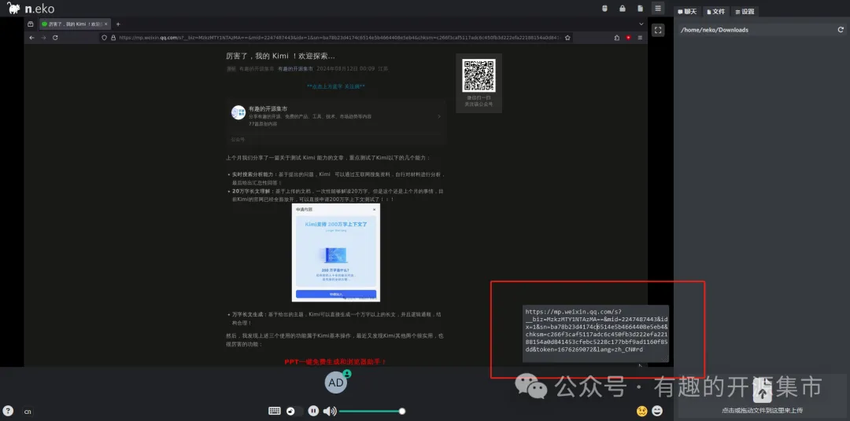Click the file transfer icon in n.eko header
Image resolution: width=850 pixels, height=421 pixels.
(x=640, y=8)
